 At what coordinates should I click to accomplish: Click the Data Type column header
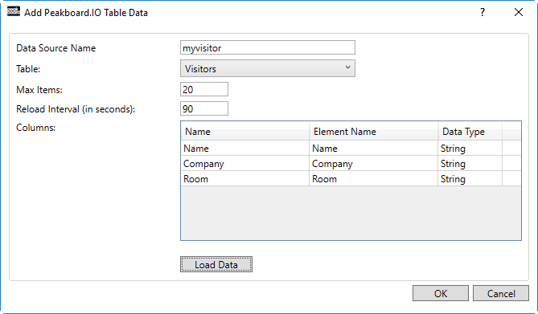tap(470, 132)
